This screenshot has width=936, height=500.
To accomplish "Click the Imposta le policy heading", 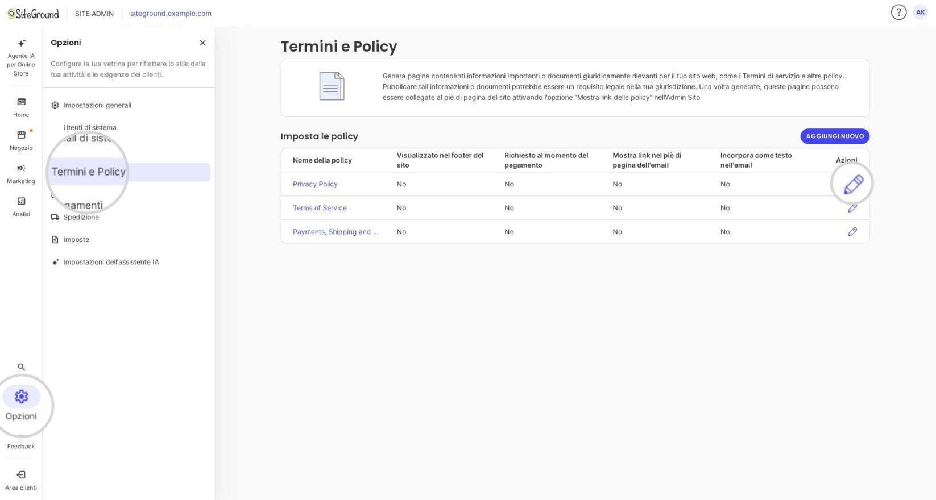I will [320, 136].
